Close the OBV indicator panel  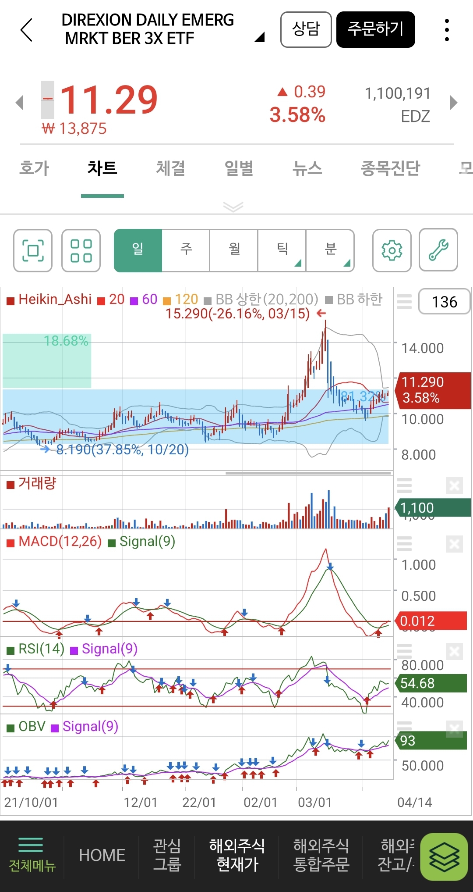pyautogui.click(x=454, y=729)
